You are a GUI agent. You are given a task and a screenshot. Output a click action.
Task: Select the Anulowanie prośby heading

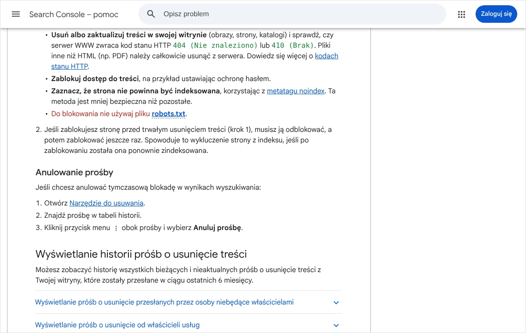point(75,172)
